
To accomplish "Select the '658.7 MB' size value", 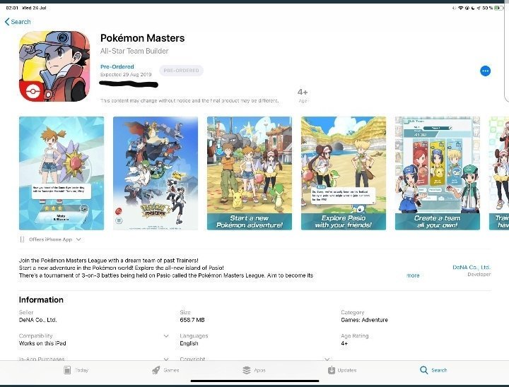I will point(192,320).
